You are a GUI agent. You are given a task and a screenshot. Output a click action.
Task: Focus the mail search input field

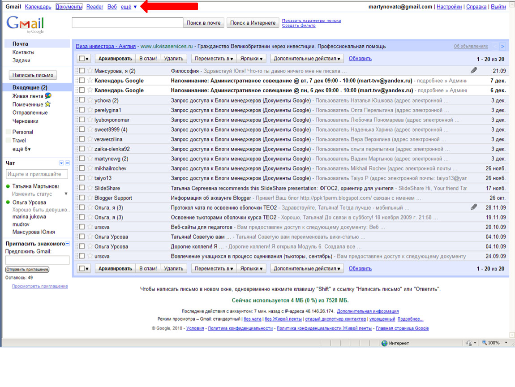pyautogui.click(x=128, y=23)
